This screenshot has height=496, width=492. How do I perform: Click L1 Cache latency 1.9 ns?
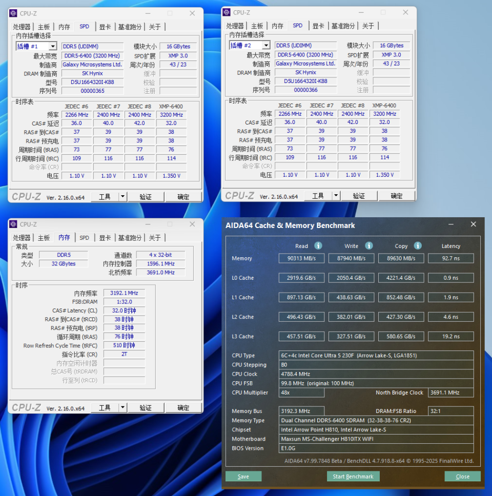click(x=451, y=297)
